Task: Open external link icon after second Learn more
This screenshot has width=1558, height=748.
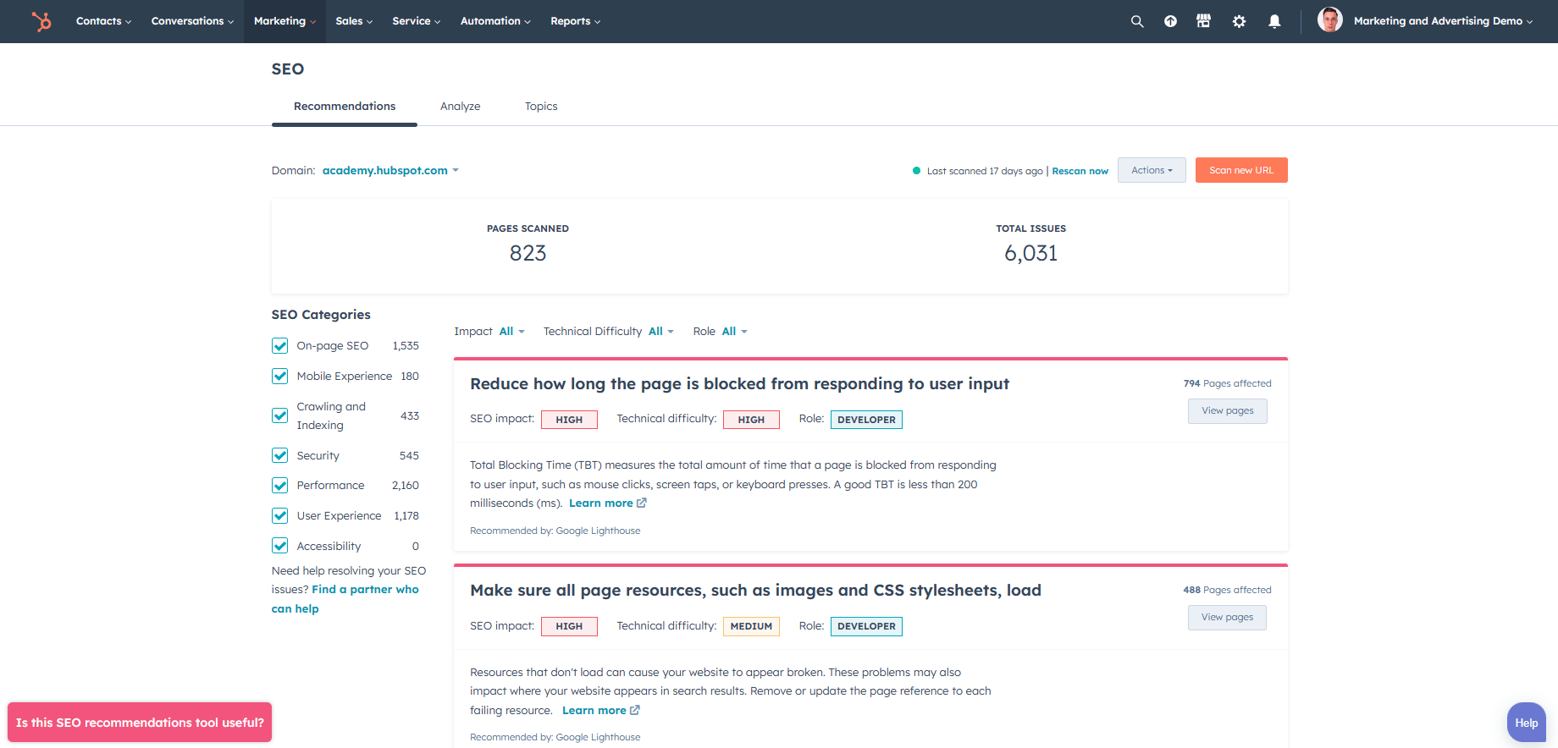Action: click(x=635, y=710)
